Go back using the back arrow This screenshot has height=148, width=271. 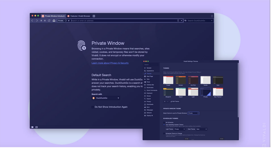32,21
